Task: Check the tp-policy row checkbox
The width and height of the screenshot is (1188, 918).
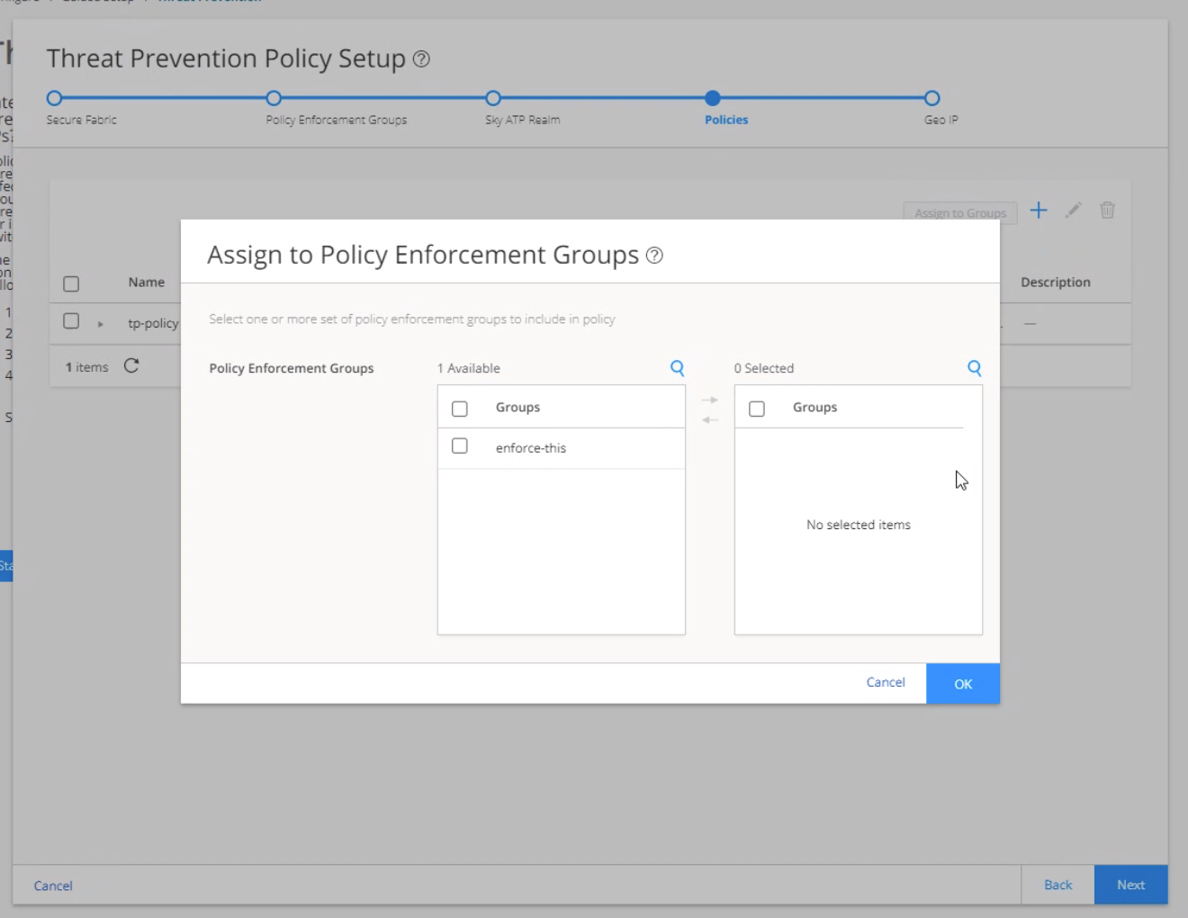Action: (71, 321)
